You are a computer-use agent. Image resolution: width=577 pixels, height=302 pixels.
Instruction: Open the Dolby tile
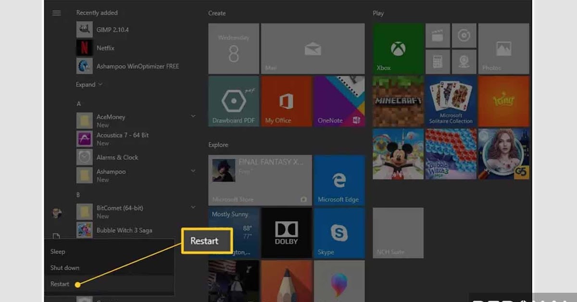[287, 233]
